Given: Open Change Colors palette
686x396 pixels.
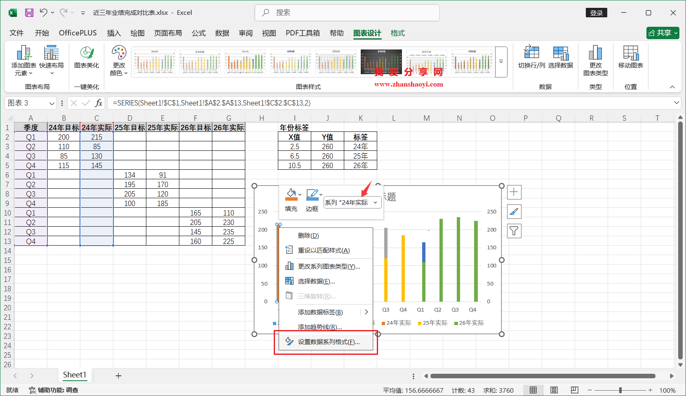Looking at the screenshot, I should coord(119,61).
